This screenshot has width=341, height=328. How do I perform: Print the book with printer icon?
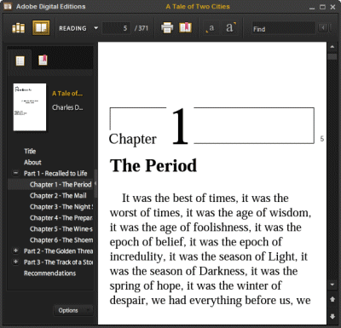pos(167,28)
